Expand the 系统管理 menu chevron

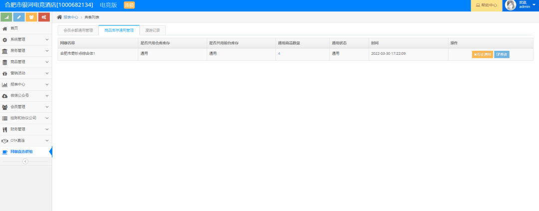[x=47, y=40]
